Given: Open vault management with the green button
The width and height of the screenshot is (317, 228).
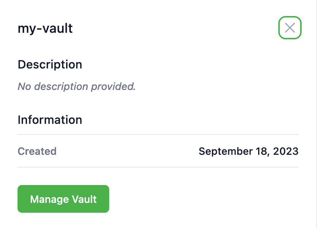Looking at the screenshot, I should coord(63,199).
